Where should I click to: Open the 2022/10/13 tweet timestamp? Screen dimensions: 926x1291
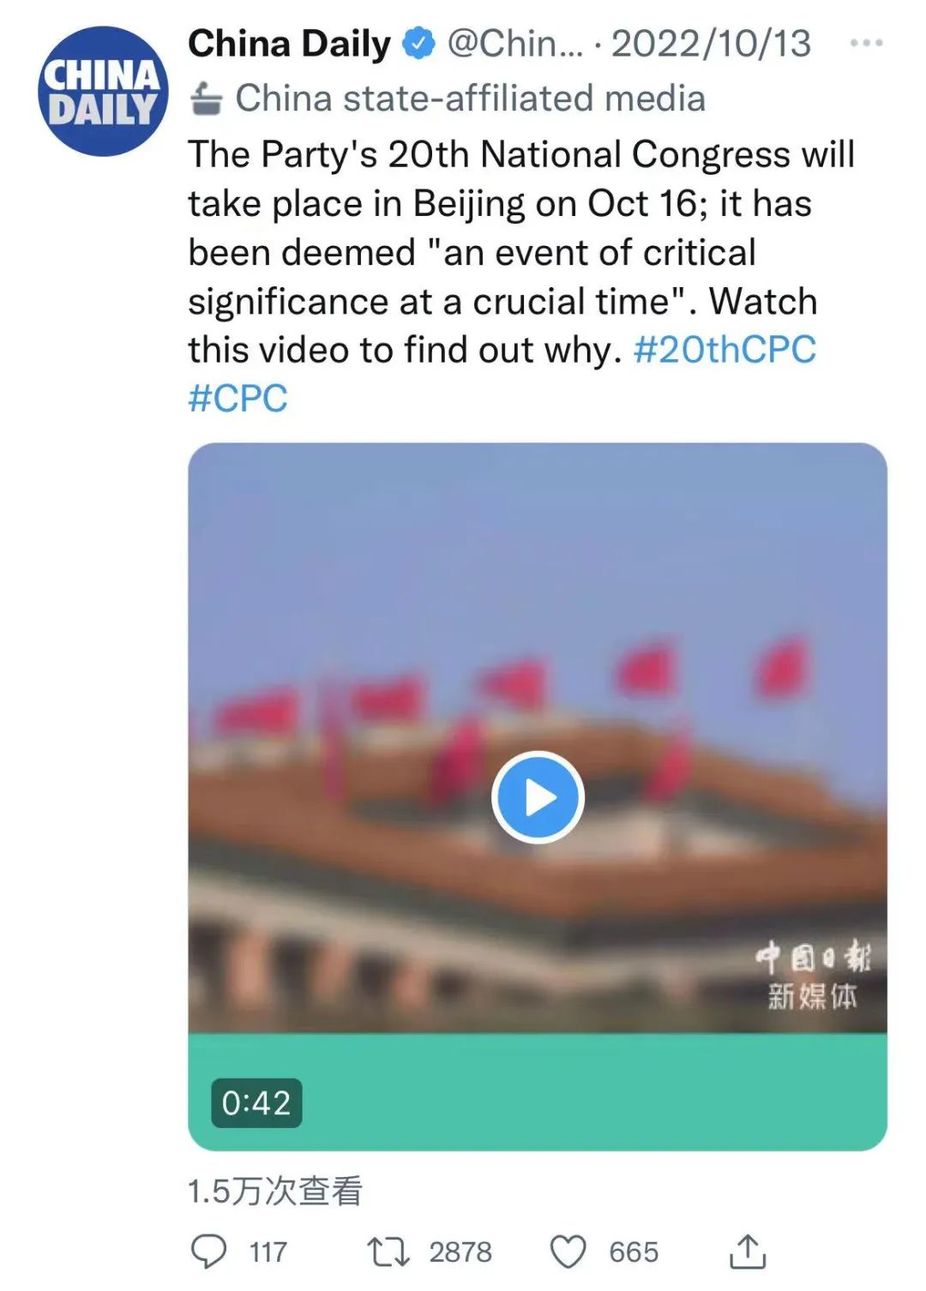point(711,44)
